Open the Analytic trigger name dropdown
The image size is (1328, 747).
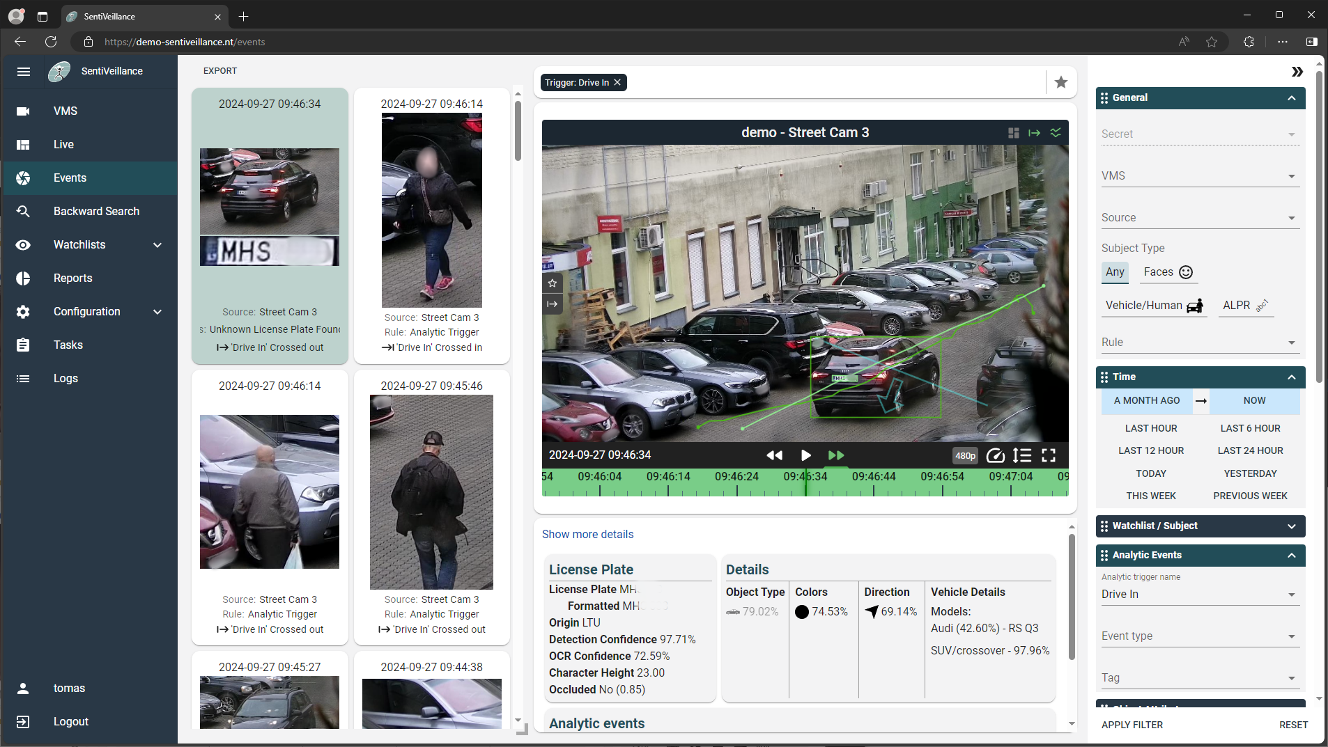(1200, 595)
